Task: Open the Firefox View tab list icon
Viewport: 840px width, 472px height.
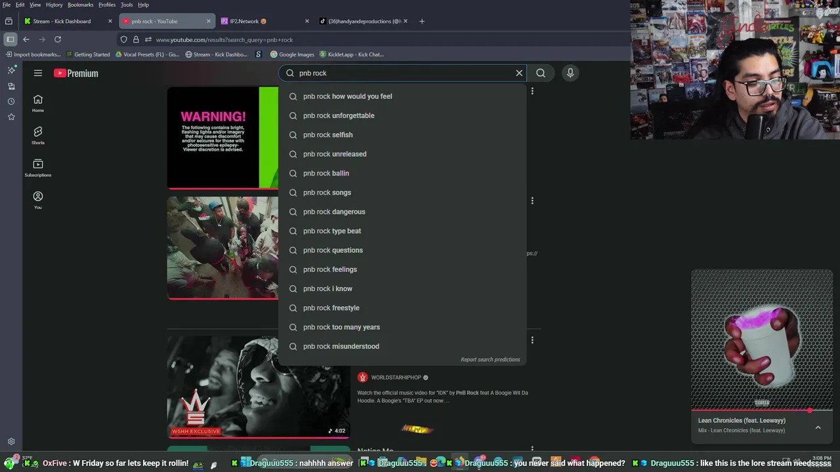Action: (x=9, y=21)
